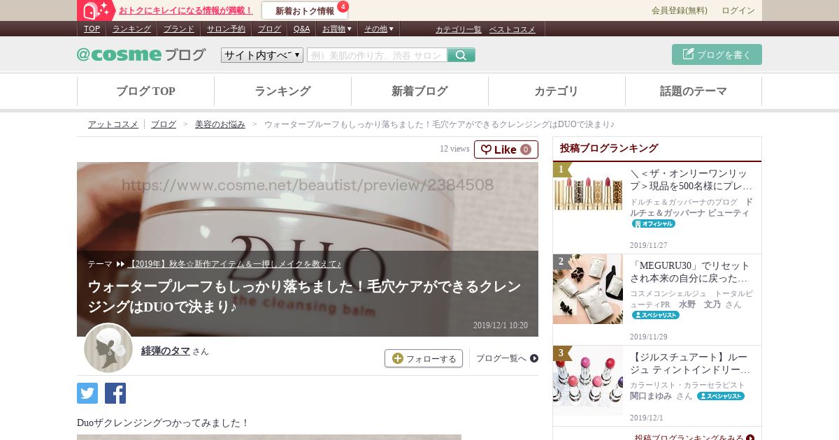The image size is (839, 440).
Task: Click the magnifier search button
Action: coord(461,55)
